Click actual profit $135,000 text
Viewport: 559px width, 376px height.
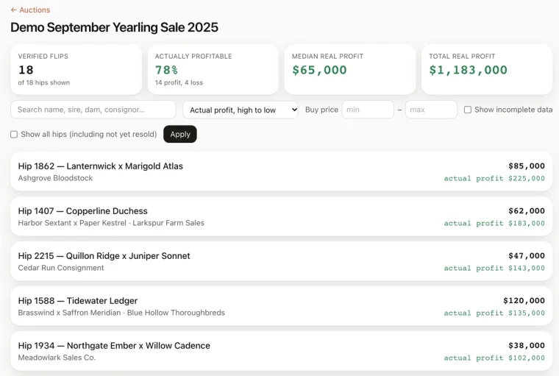494,313
